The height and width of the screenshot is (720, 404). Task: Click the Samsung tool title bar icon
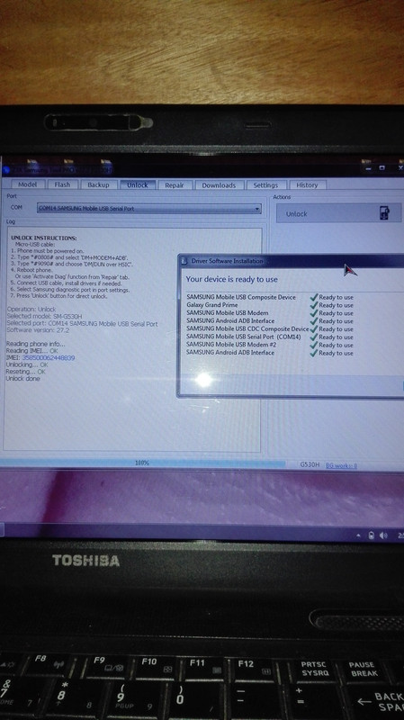pos(6,170)
